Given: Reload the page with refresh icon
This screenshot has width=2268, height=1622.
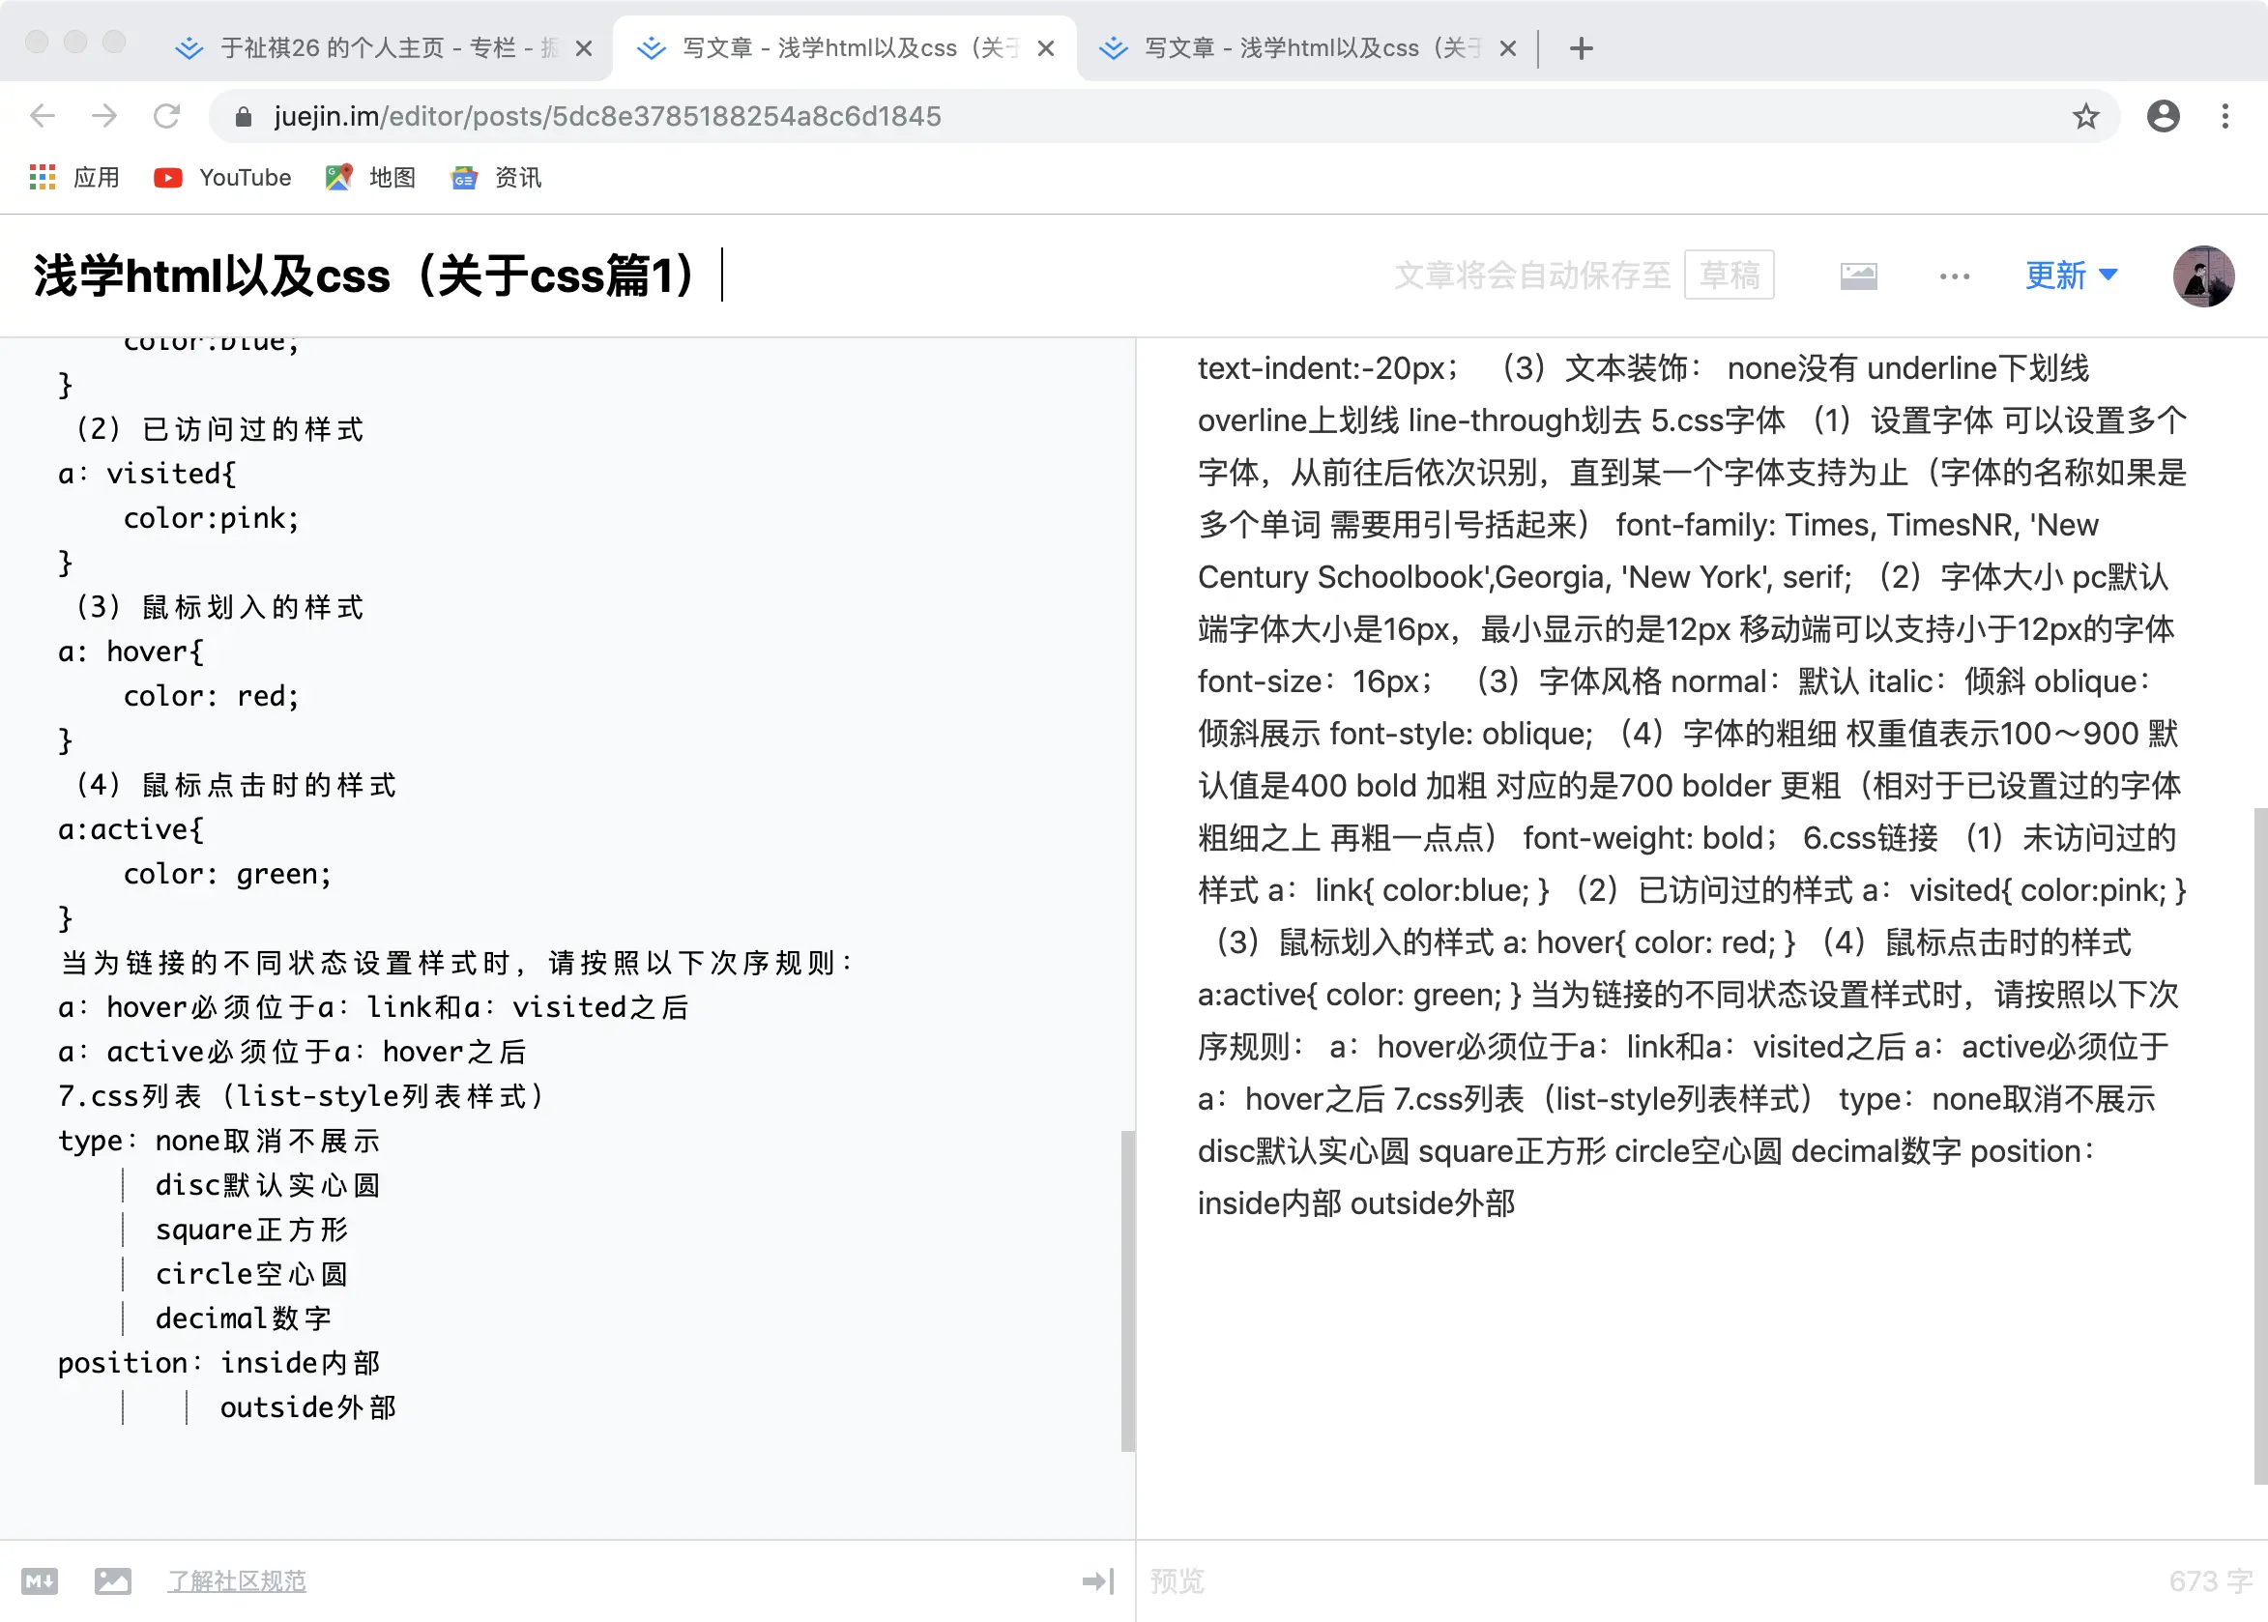Looking at the screenshot, I should [167, 117].
